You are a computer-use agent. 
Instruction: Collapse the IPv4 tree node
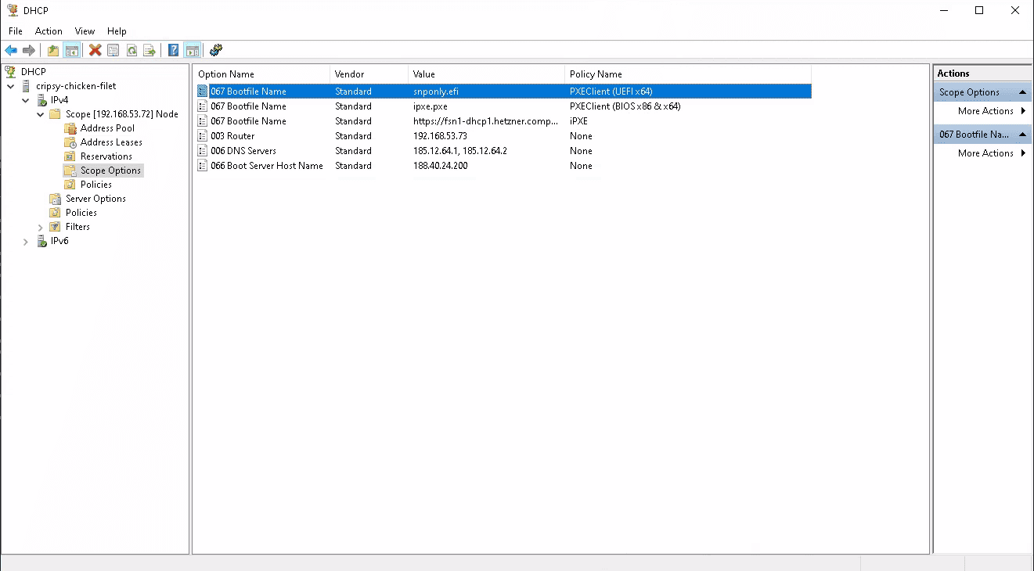(x=26, y=99)
